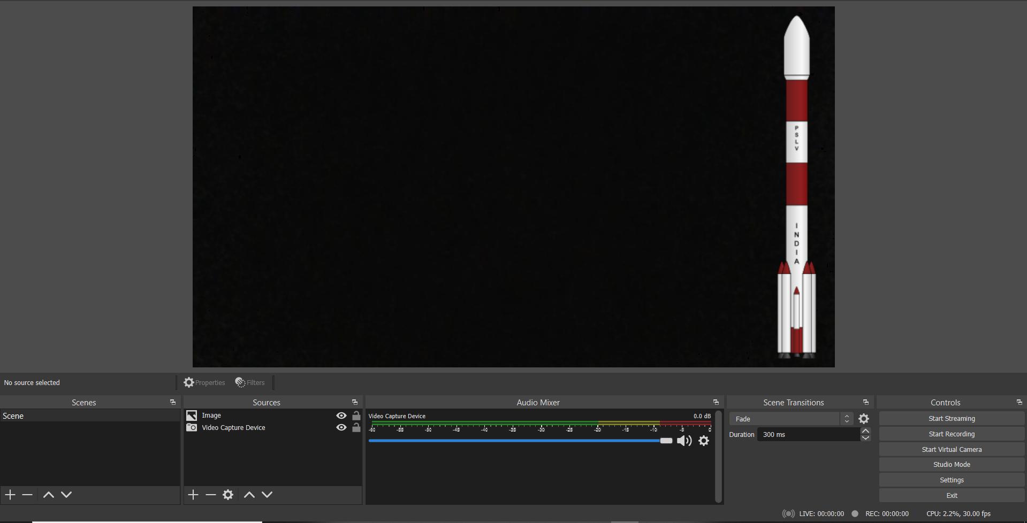Click Start Recording button

point(952,434)
